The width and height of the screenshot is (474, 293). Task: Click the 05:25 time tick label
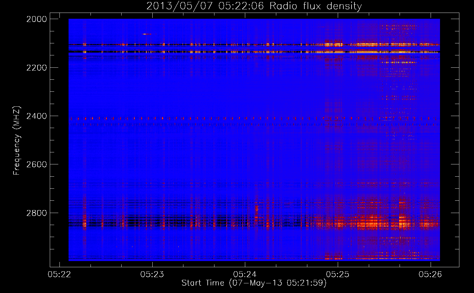(x=338, y=274)
